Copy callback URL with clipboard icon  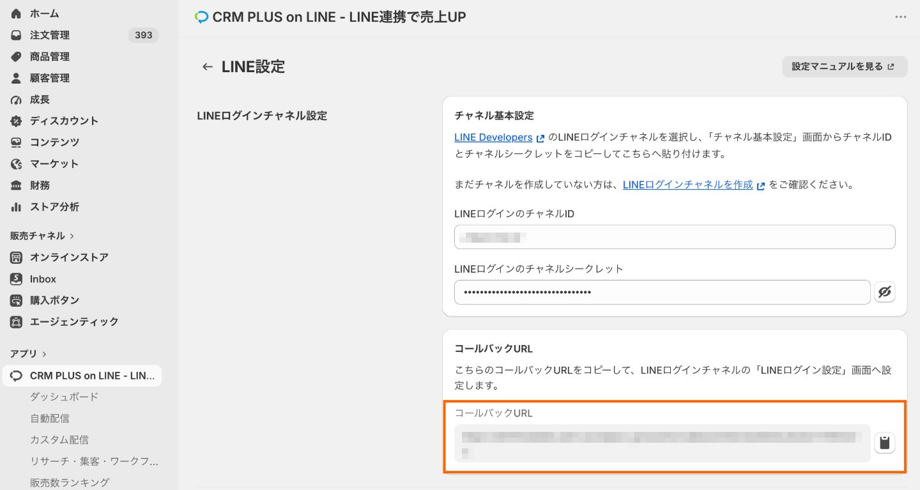coord(885,443)
